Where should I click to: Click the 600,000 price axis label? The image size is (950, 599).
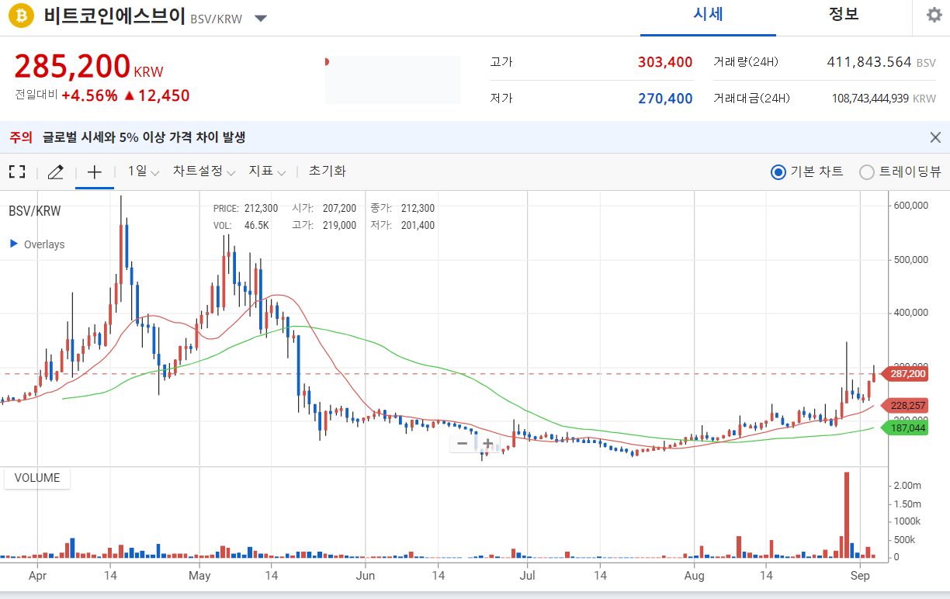[x=911, y=206]
